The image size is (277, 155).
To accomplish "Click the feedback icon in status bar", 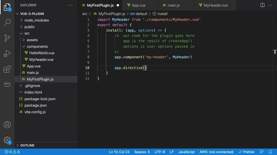I will pyautogui.click(x=261, y=152).
